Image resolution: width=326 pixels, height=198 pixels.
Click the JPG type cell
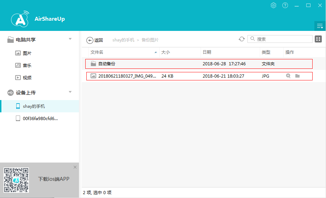265,76
